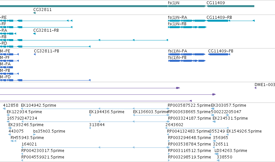Click the M-PD protein label
The height and width of the screenshot is (162, 275).
click(5, 77)
